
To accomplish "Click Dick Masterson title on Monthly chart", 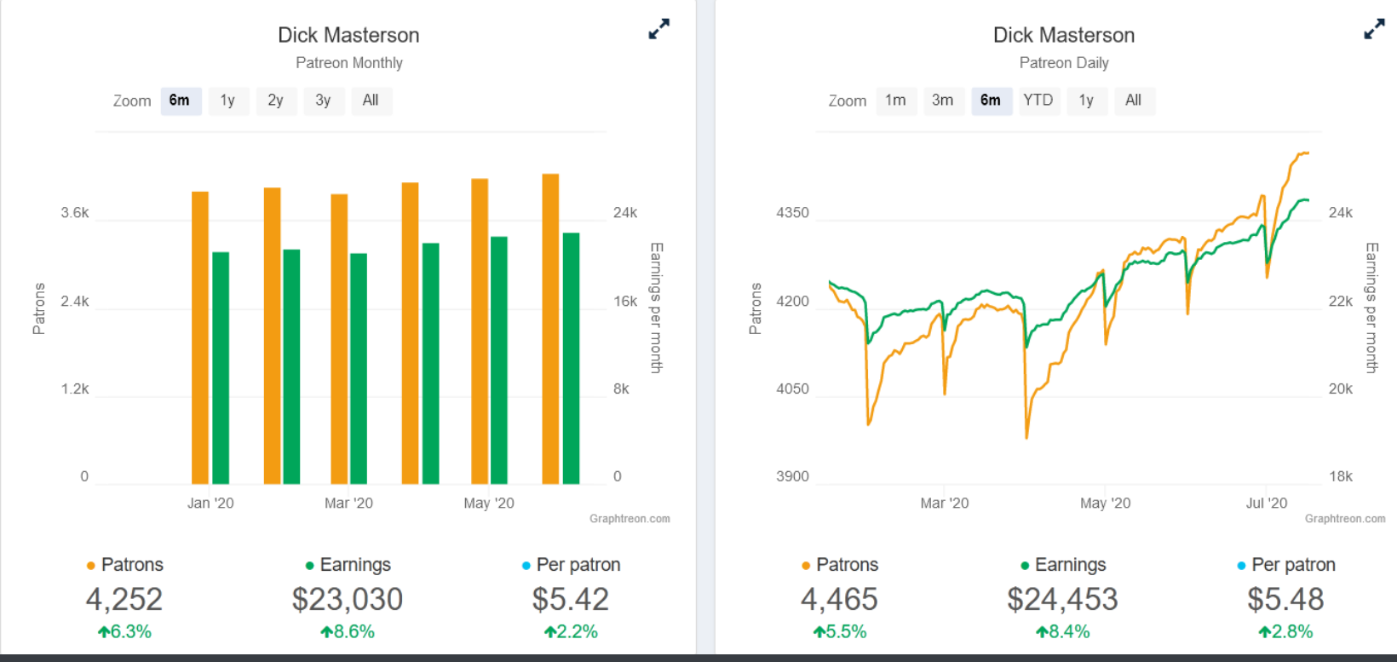I will coord(349,35).
